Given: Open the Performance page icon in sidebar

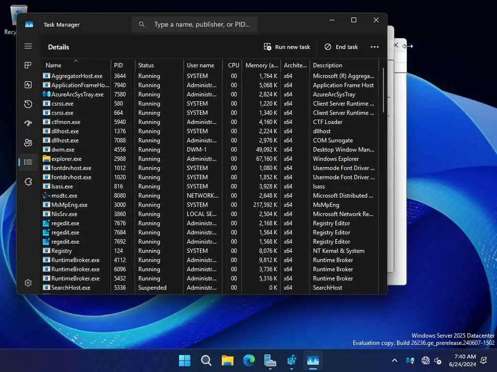Looking at the screenshot, I should pos(28,85).
